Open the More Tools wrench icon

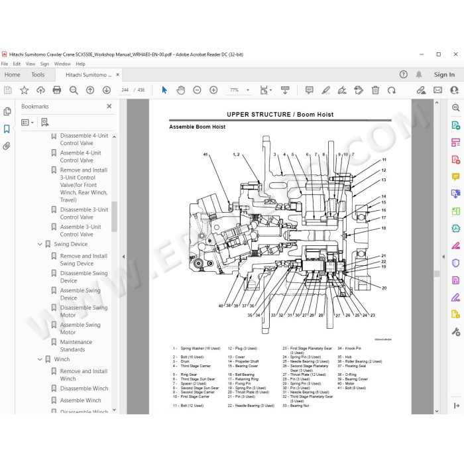[456, 331]
